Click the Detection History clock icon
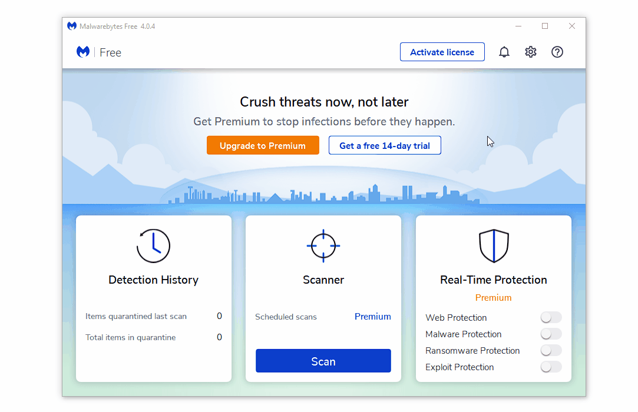The width and height of the screenshot is (638, 412). pyautogui.click(x=153, y=245)
